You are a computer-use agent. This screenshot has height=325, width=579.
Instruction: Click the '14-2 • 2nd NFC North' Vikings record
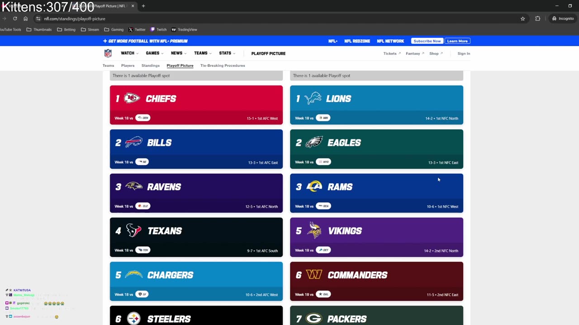point(441,251)
